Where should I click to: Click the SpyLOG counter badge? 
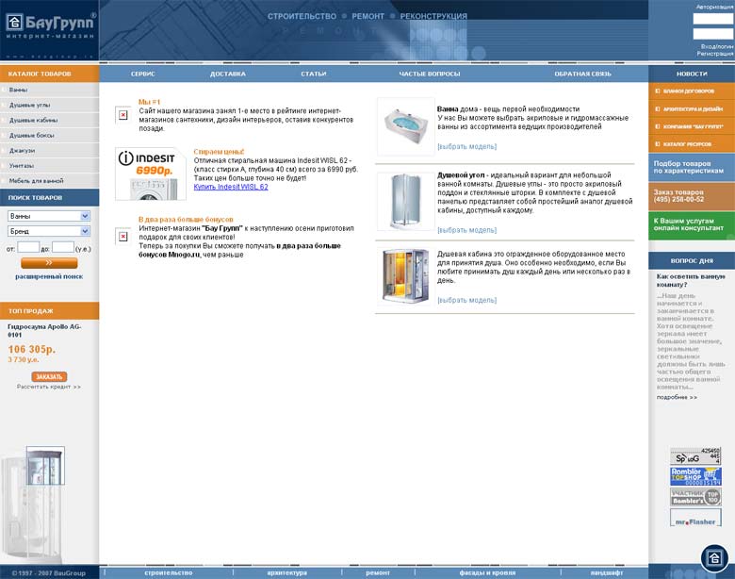coord(695,456)
